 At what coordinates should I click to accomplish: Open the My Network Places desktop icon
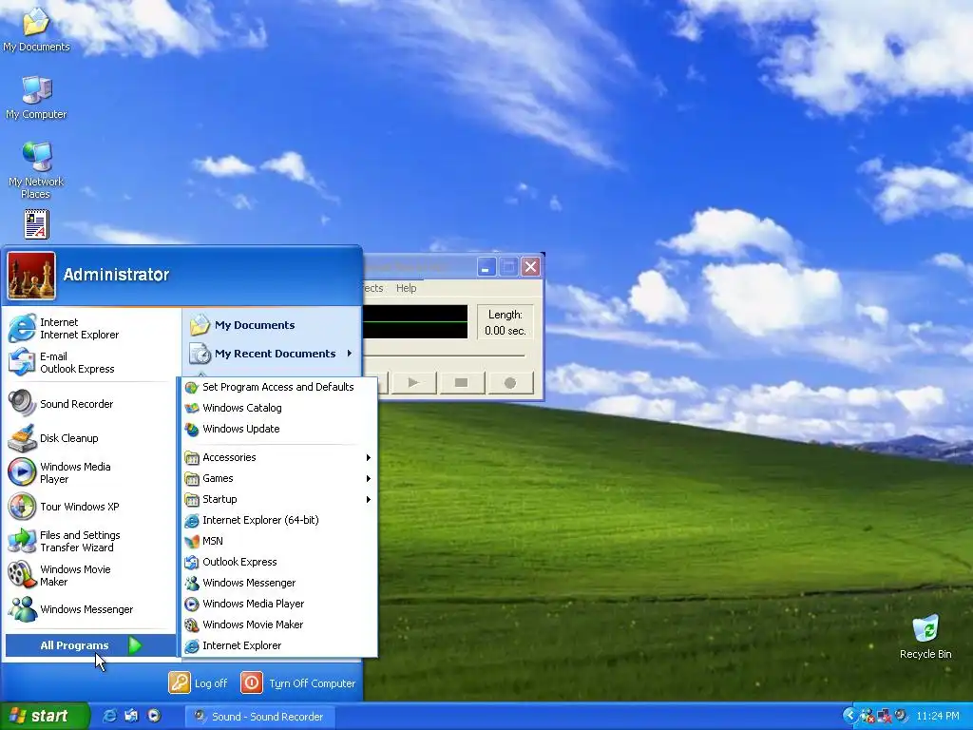(36, 170)
